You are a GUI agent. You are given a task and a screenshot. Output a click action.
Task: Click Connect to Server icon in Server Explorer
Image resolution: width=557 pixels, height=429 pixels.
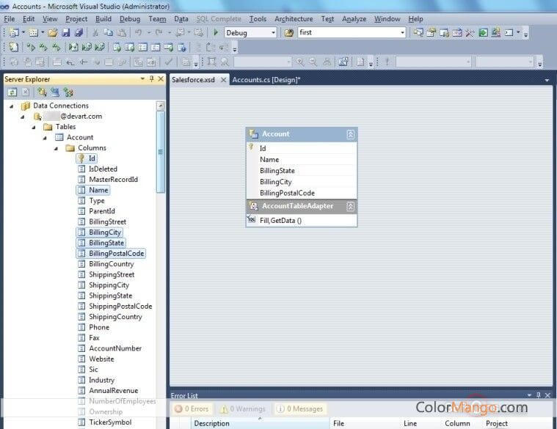coord(55,92)
